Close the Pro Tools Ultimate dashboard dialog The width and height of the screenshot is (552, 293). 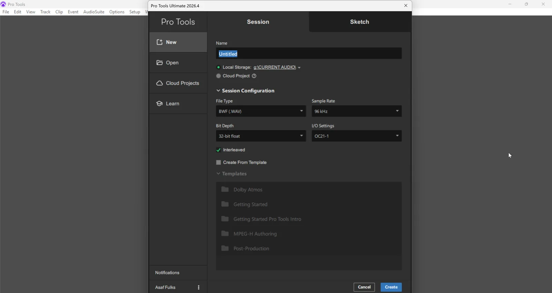[406, 6]
